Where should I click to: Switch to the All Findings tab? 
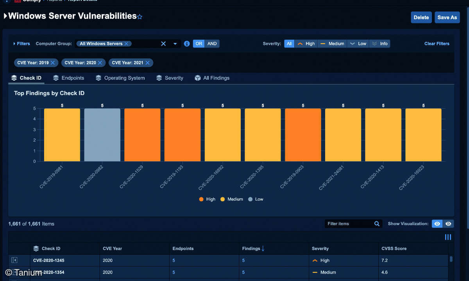click(x=212, y=78)
